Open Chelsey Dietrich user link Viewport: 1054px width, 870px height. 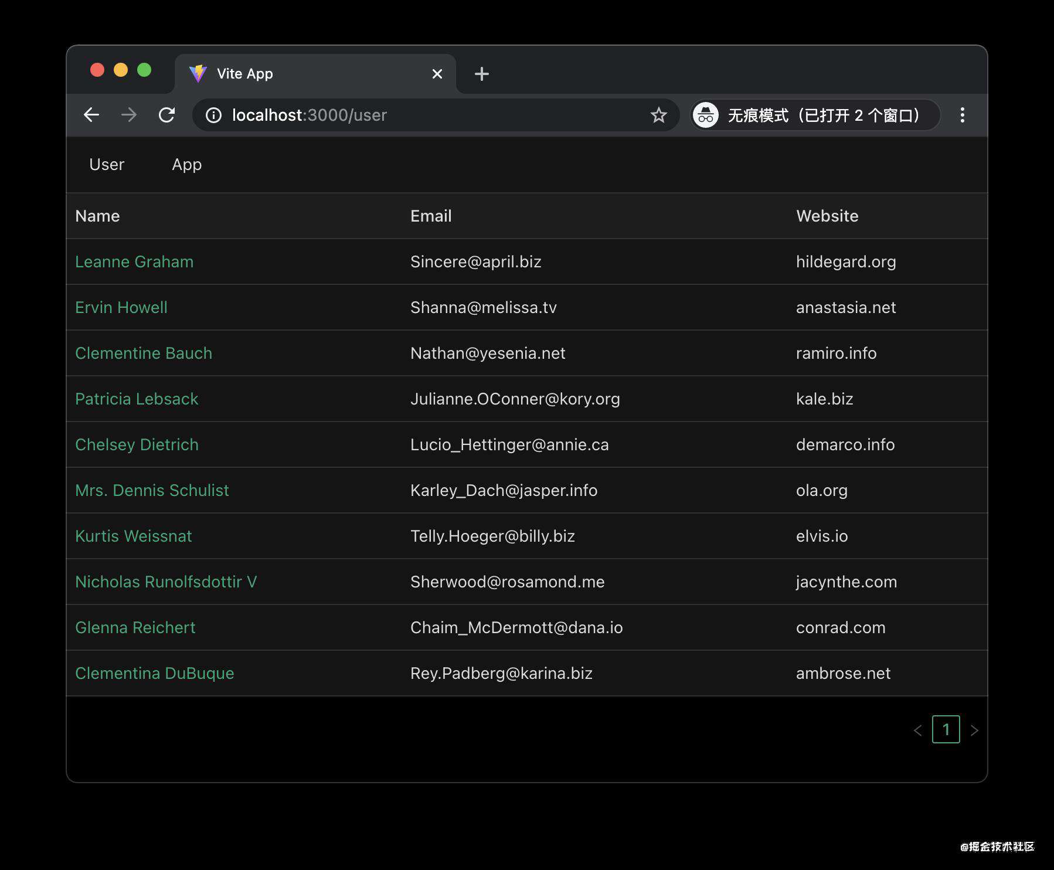(x=137, y=445)
